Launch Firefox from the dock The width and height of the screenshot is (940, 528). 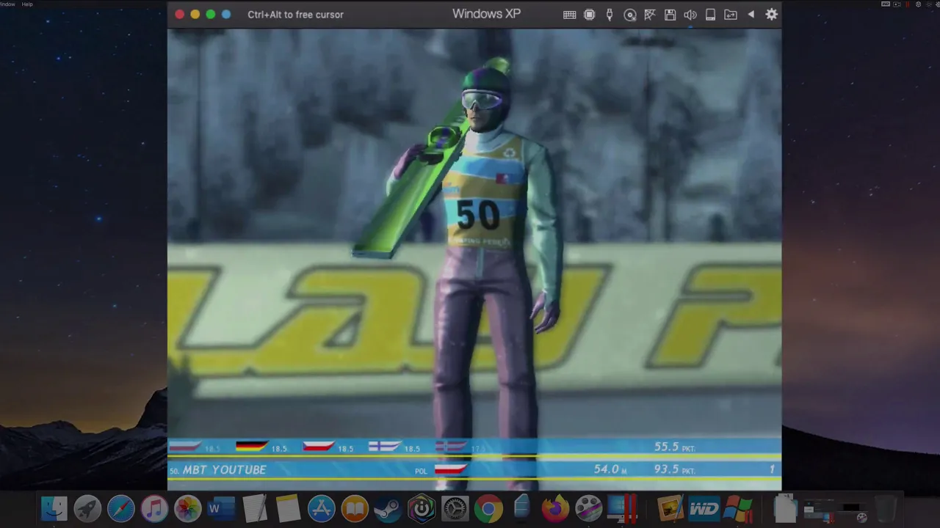coord(555,508)
